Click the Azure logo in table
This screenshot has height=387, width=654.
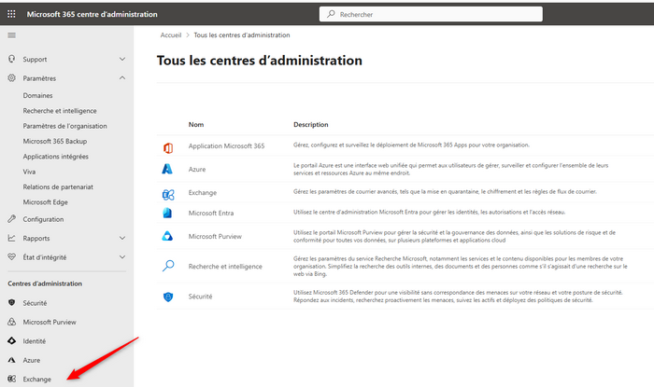click(x=167, y=169)
